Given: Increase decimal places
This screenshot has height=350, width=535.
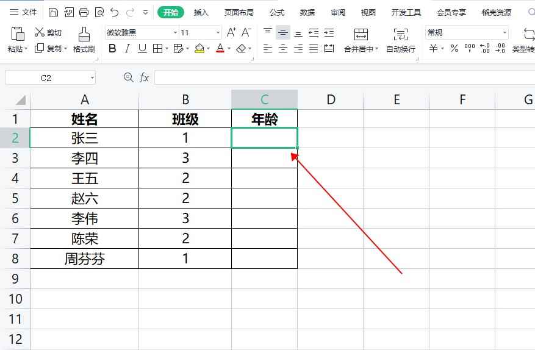Looking at the screenshot, I should (484, 48).
